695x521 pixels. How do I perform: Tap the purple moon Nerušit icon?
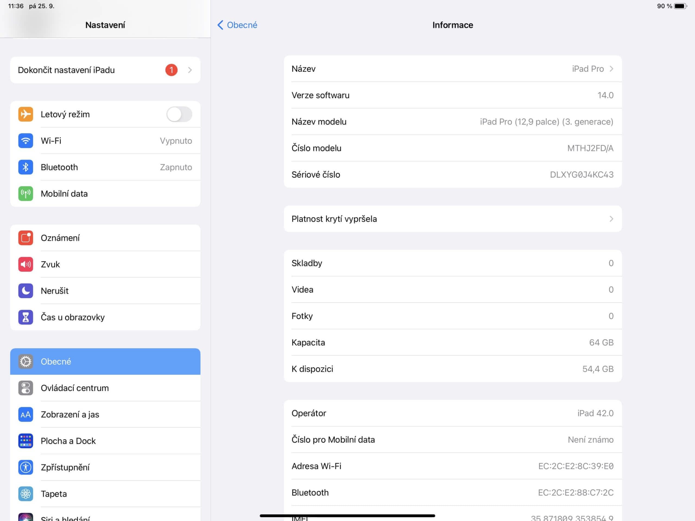26,291
